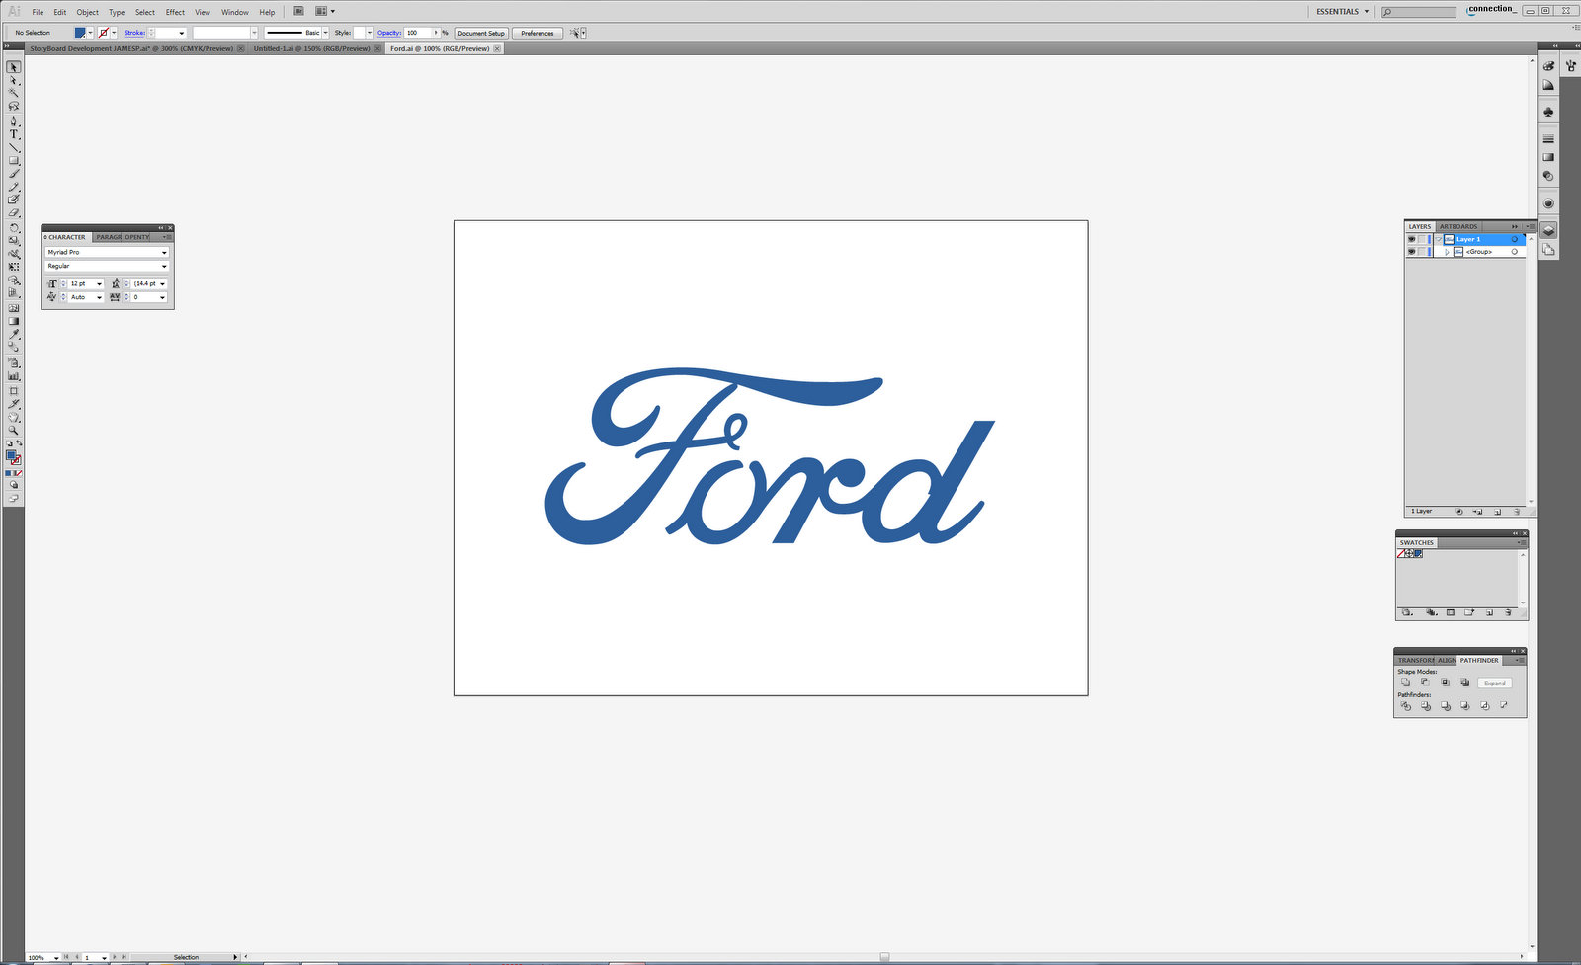The width and height of the screenshot is (1581, 965).
Task: Click the Preferences button
Action: pos(538,33)
